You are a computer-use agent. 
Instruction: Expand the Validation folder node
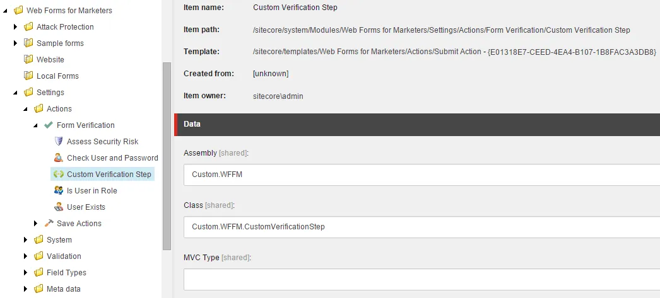coord(26,256)
